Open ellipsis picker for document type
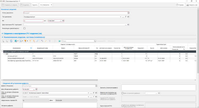The width and height of the screenshot is (199, 108). point(123,17)
